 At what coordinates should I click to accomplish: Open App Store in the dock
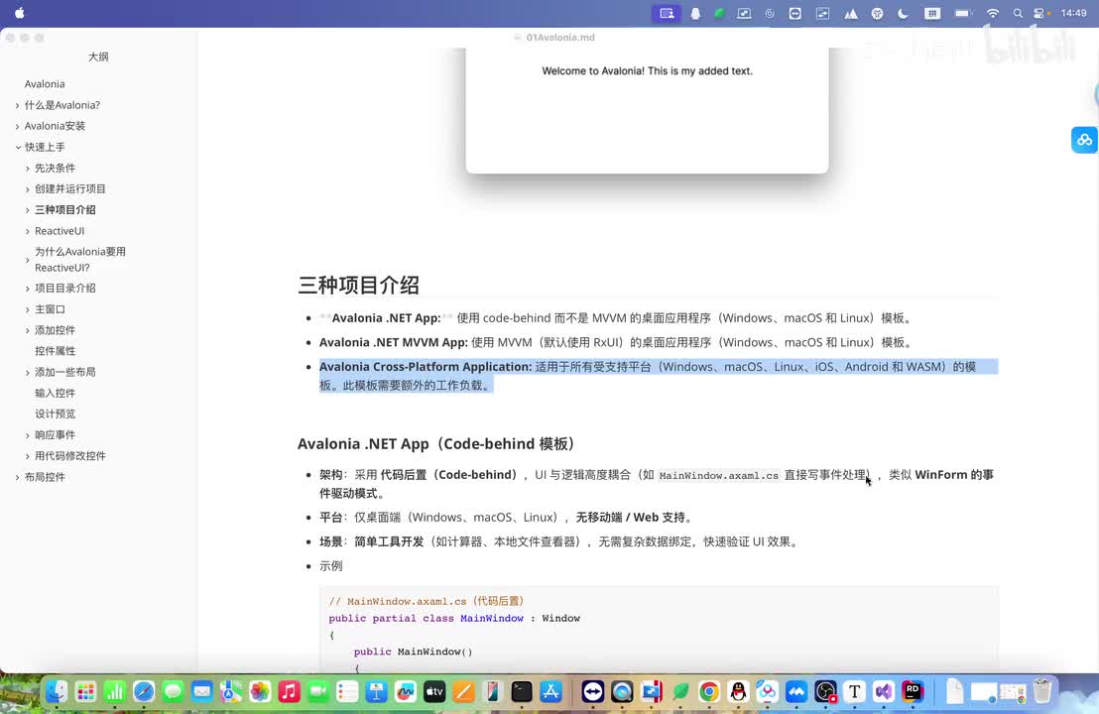[550, 692]
